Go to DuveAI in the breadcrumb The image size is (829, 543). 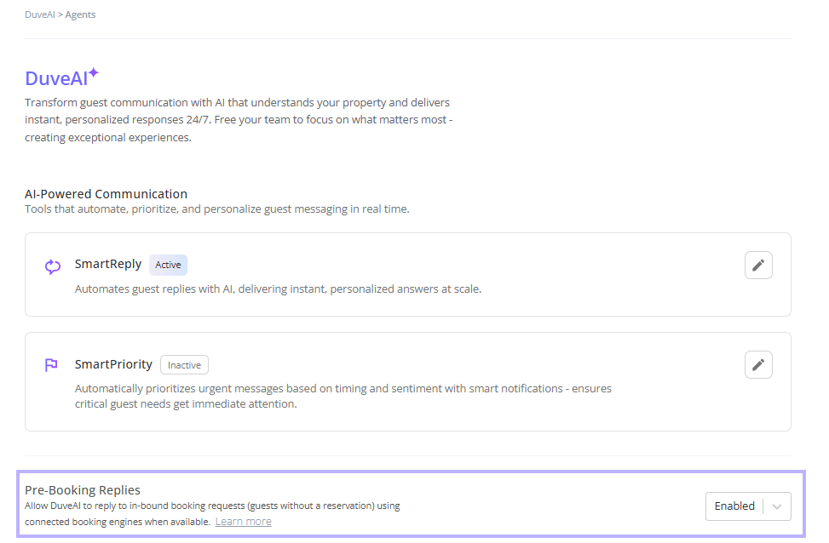coord(40,14)
